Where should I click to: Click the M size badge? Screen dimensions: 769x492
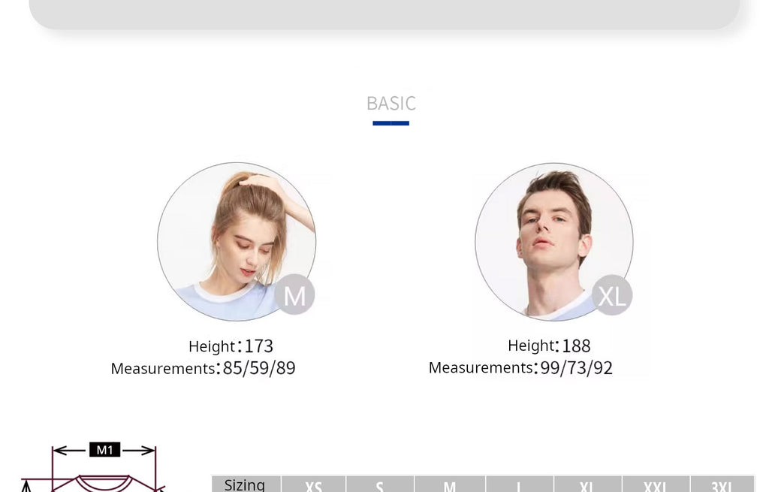pos(294,294)
